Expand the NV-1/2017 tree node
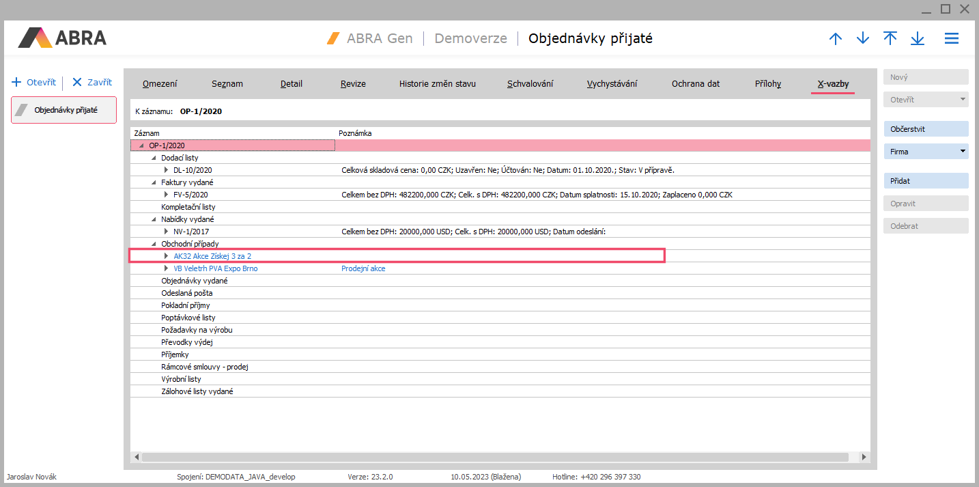This screenshot has width=979, height=487. coord(166,232)
